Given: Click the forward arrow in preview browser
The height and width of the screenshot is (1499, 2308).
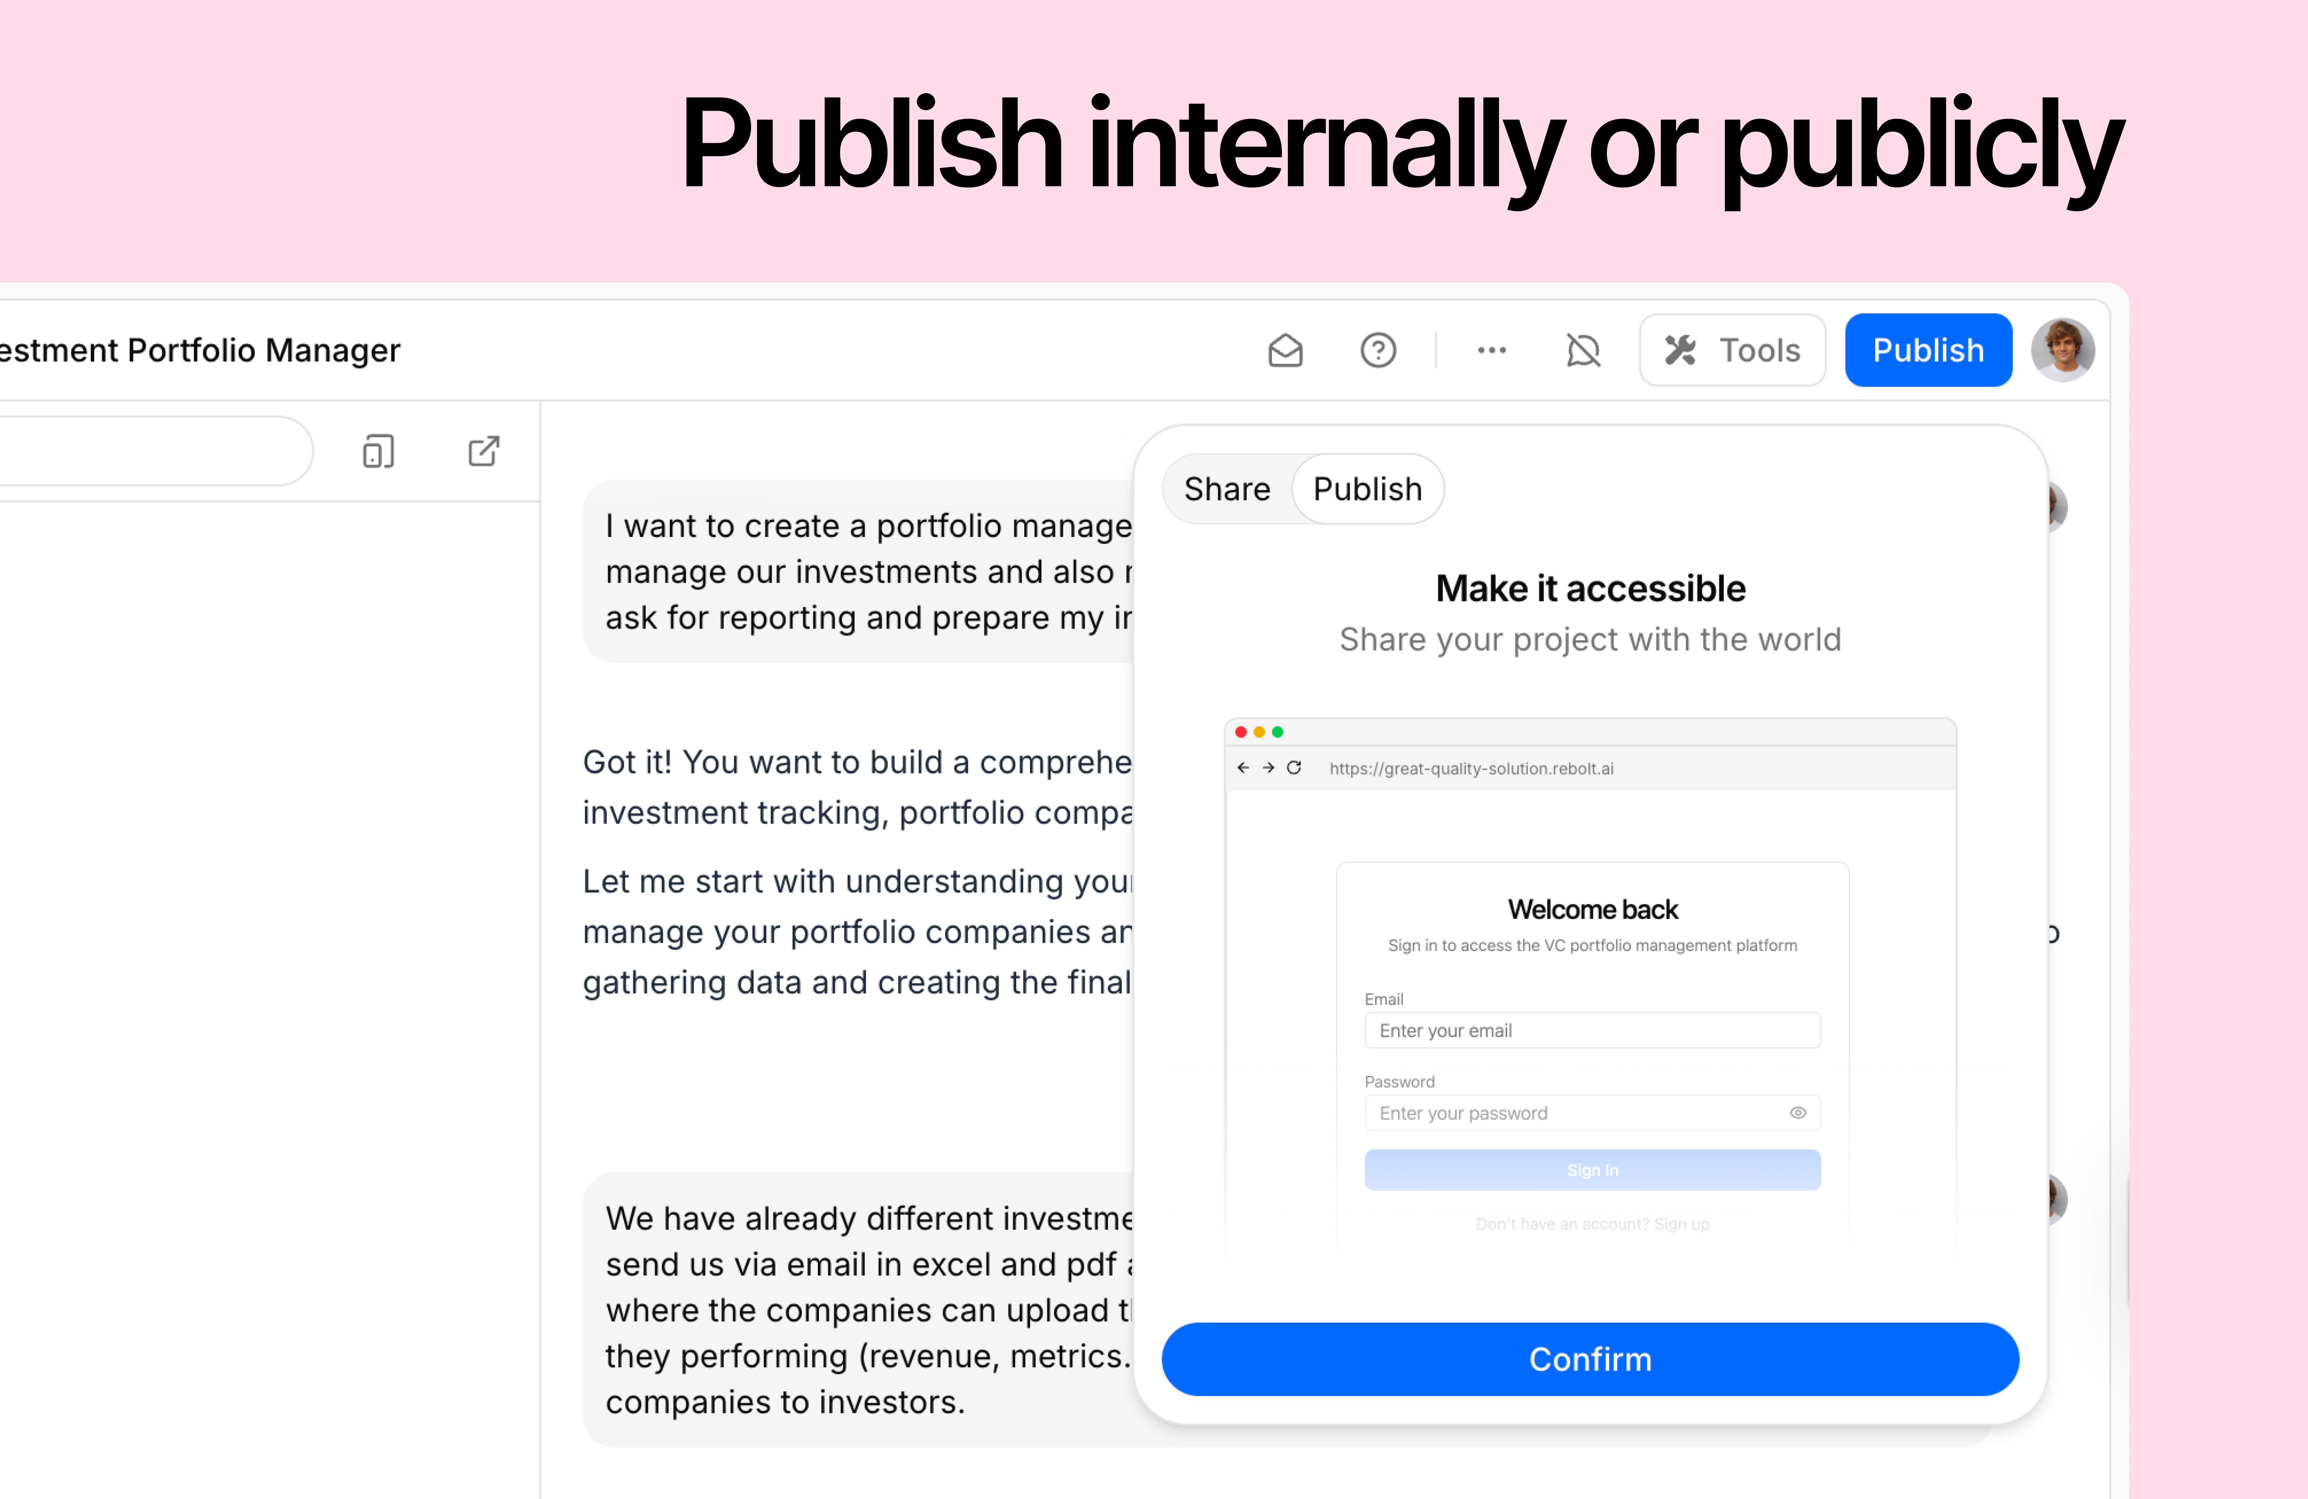Looking at the screenshot, I should pyautogui.click(x=1268, y=768).
